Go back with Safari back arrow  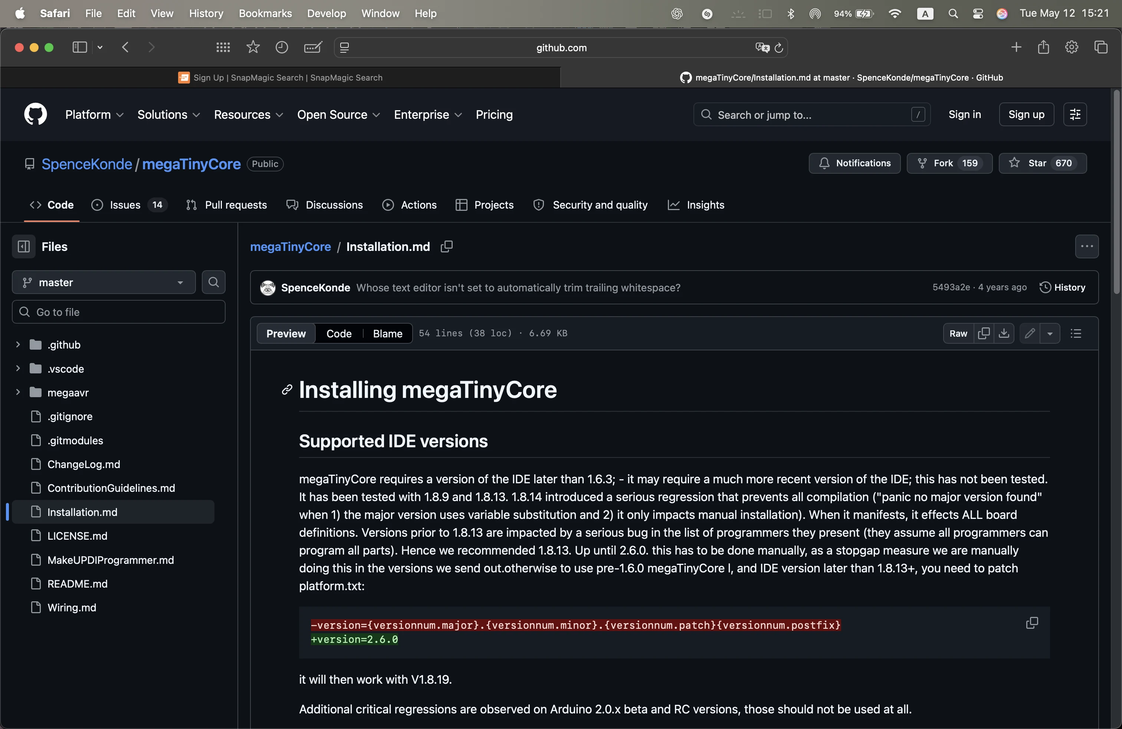click(x=125, y=47)
